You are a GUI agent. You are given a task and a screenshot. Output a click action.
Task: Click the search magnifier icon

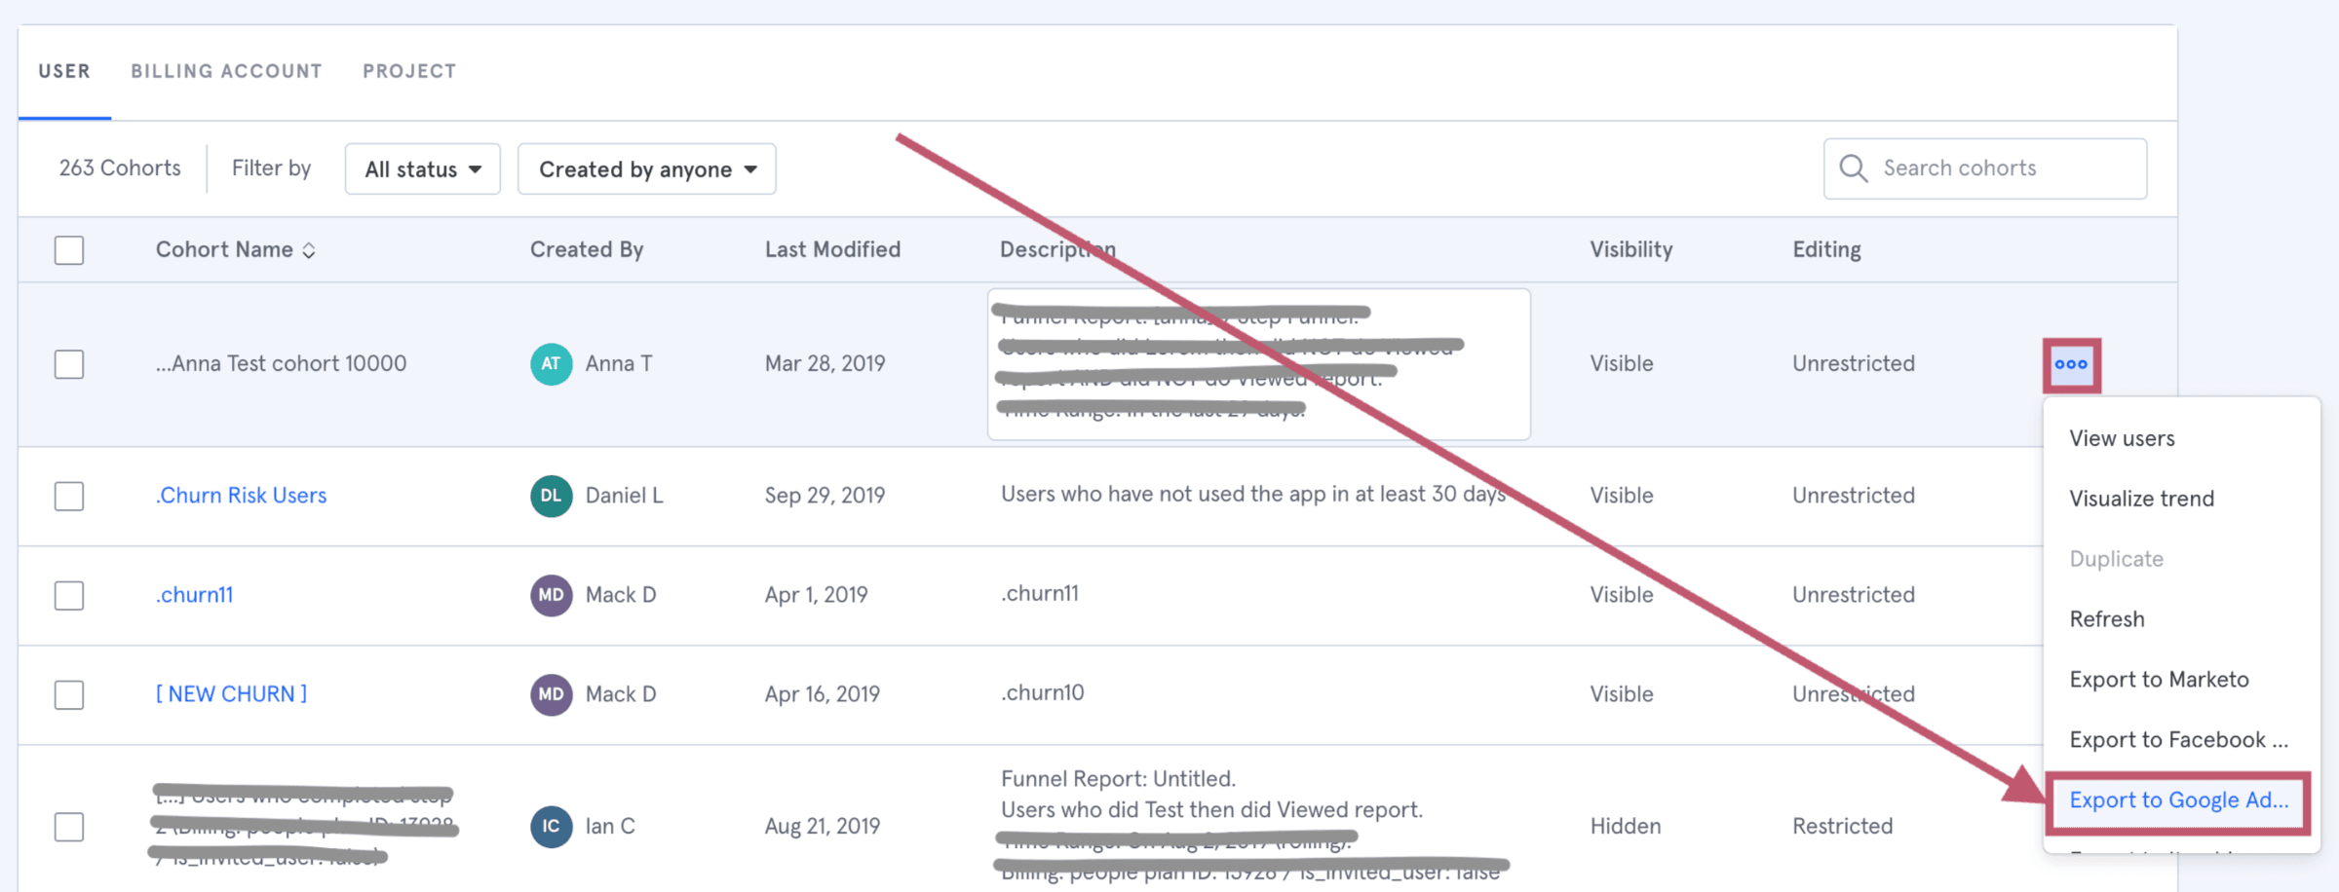pyautogui.click(x=1853, y=168)
